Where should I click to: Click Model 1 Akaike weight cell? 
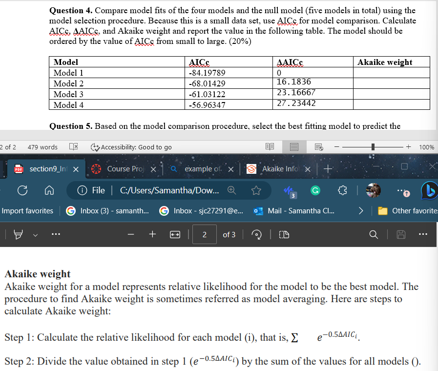click(x=391, y=73)
